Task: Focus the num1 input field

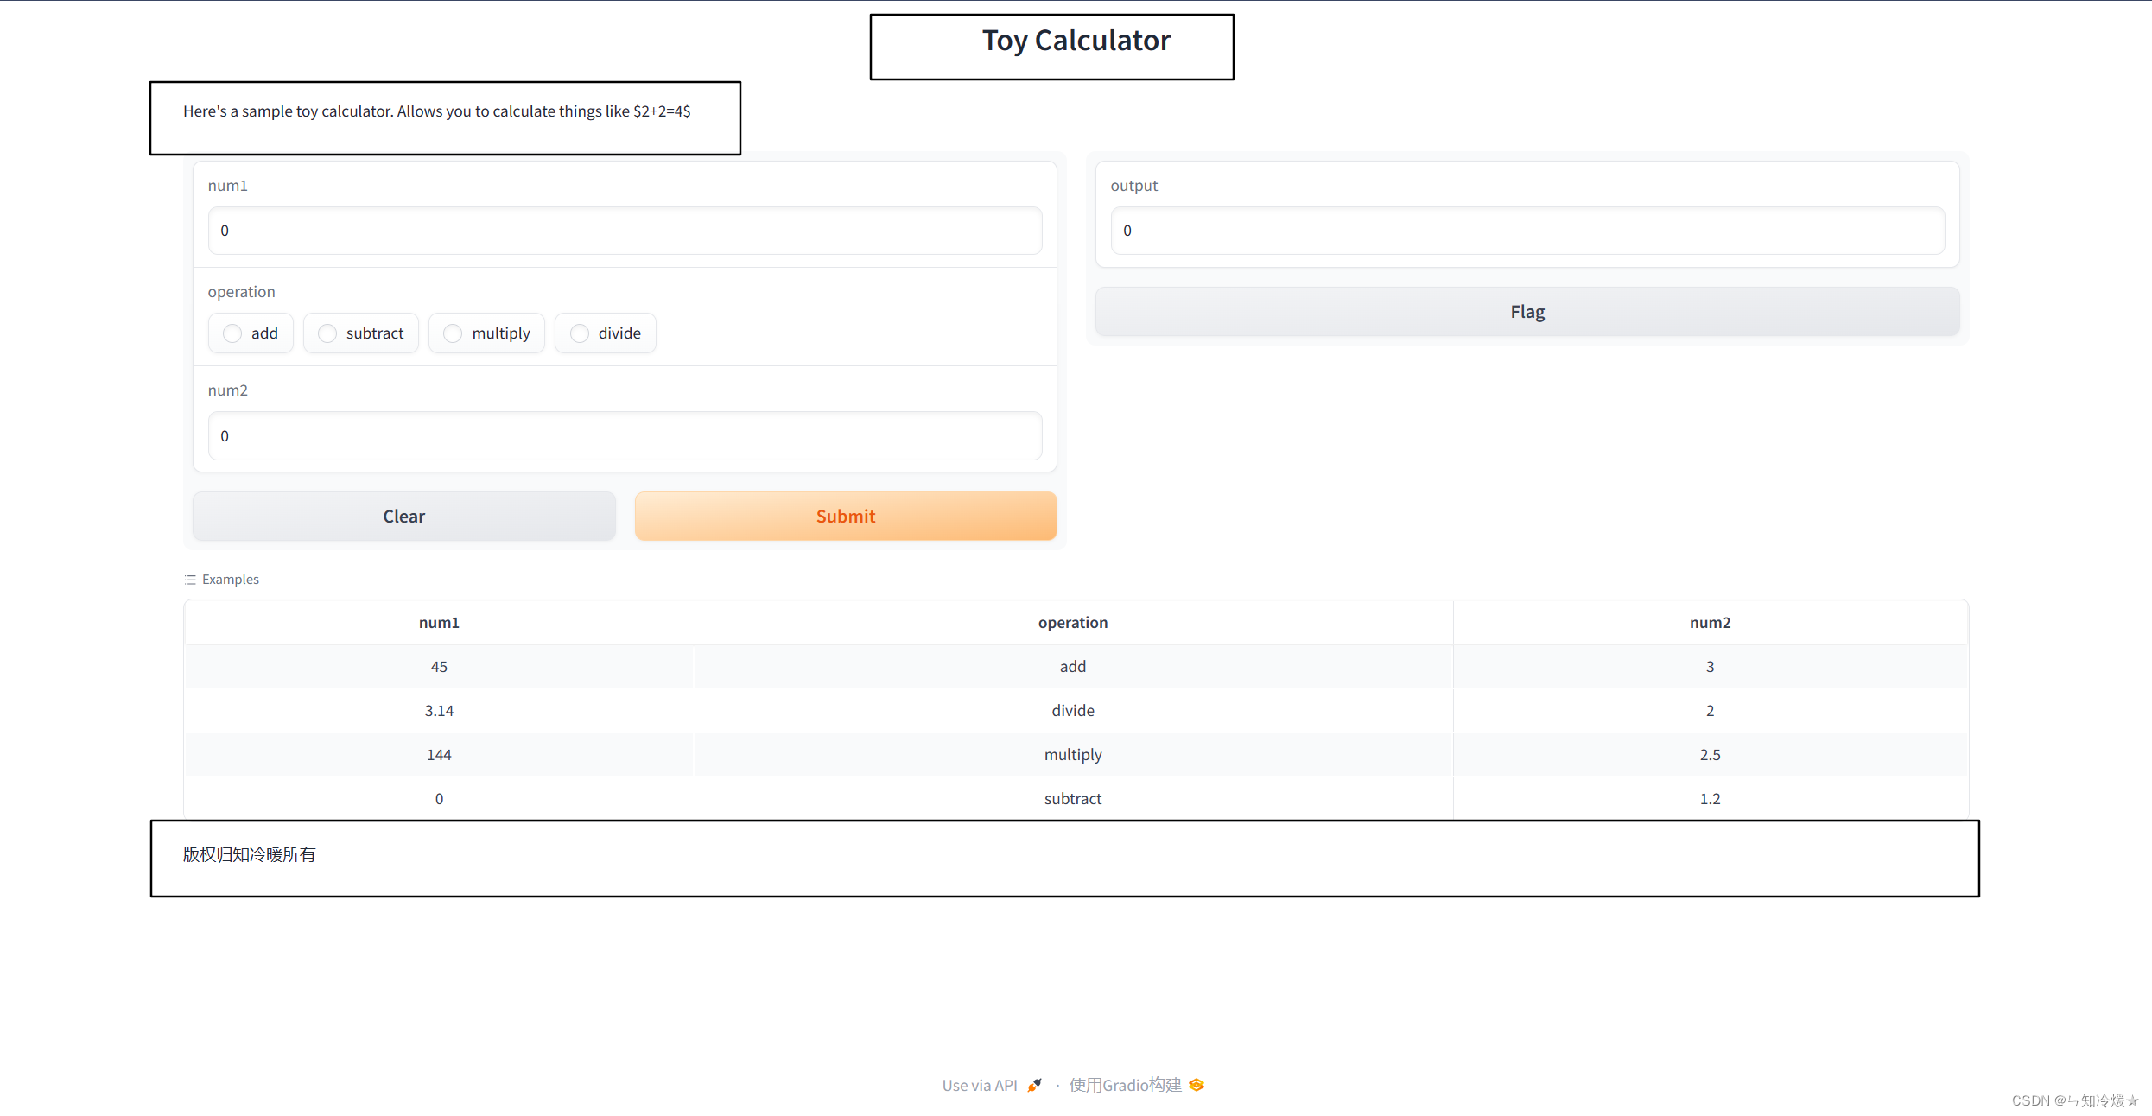Action: (x=624, y=231)
